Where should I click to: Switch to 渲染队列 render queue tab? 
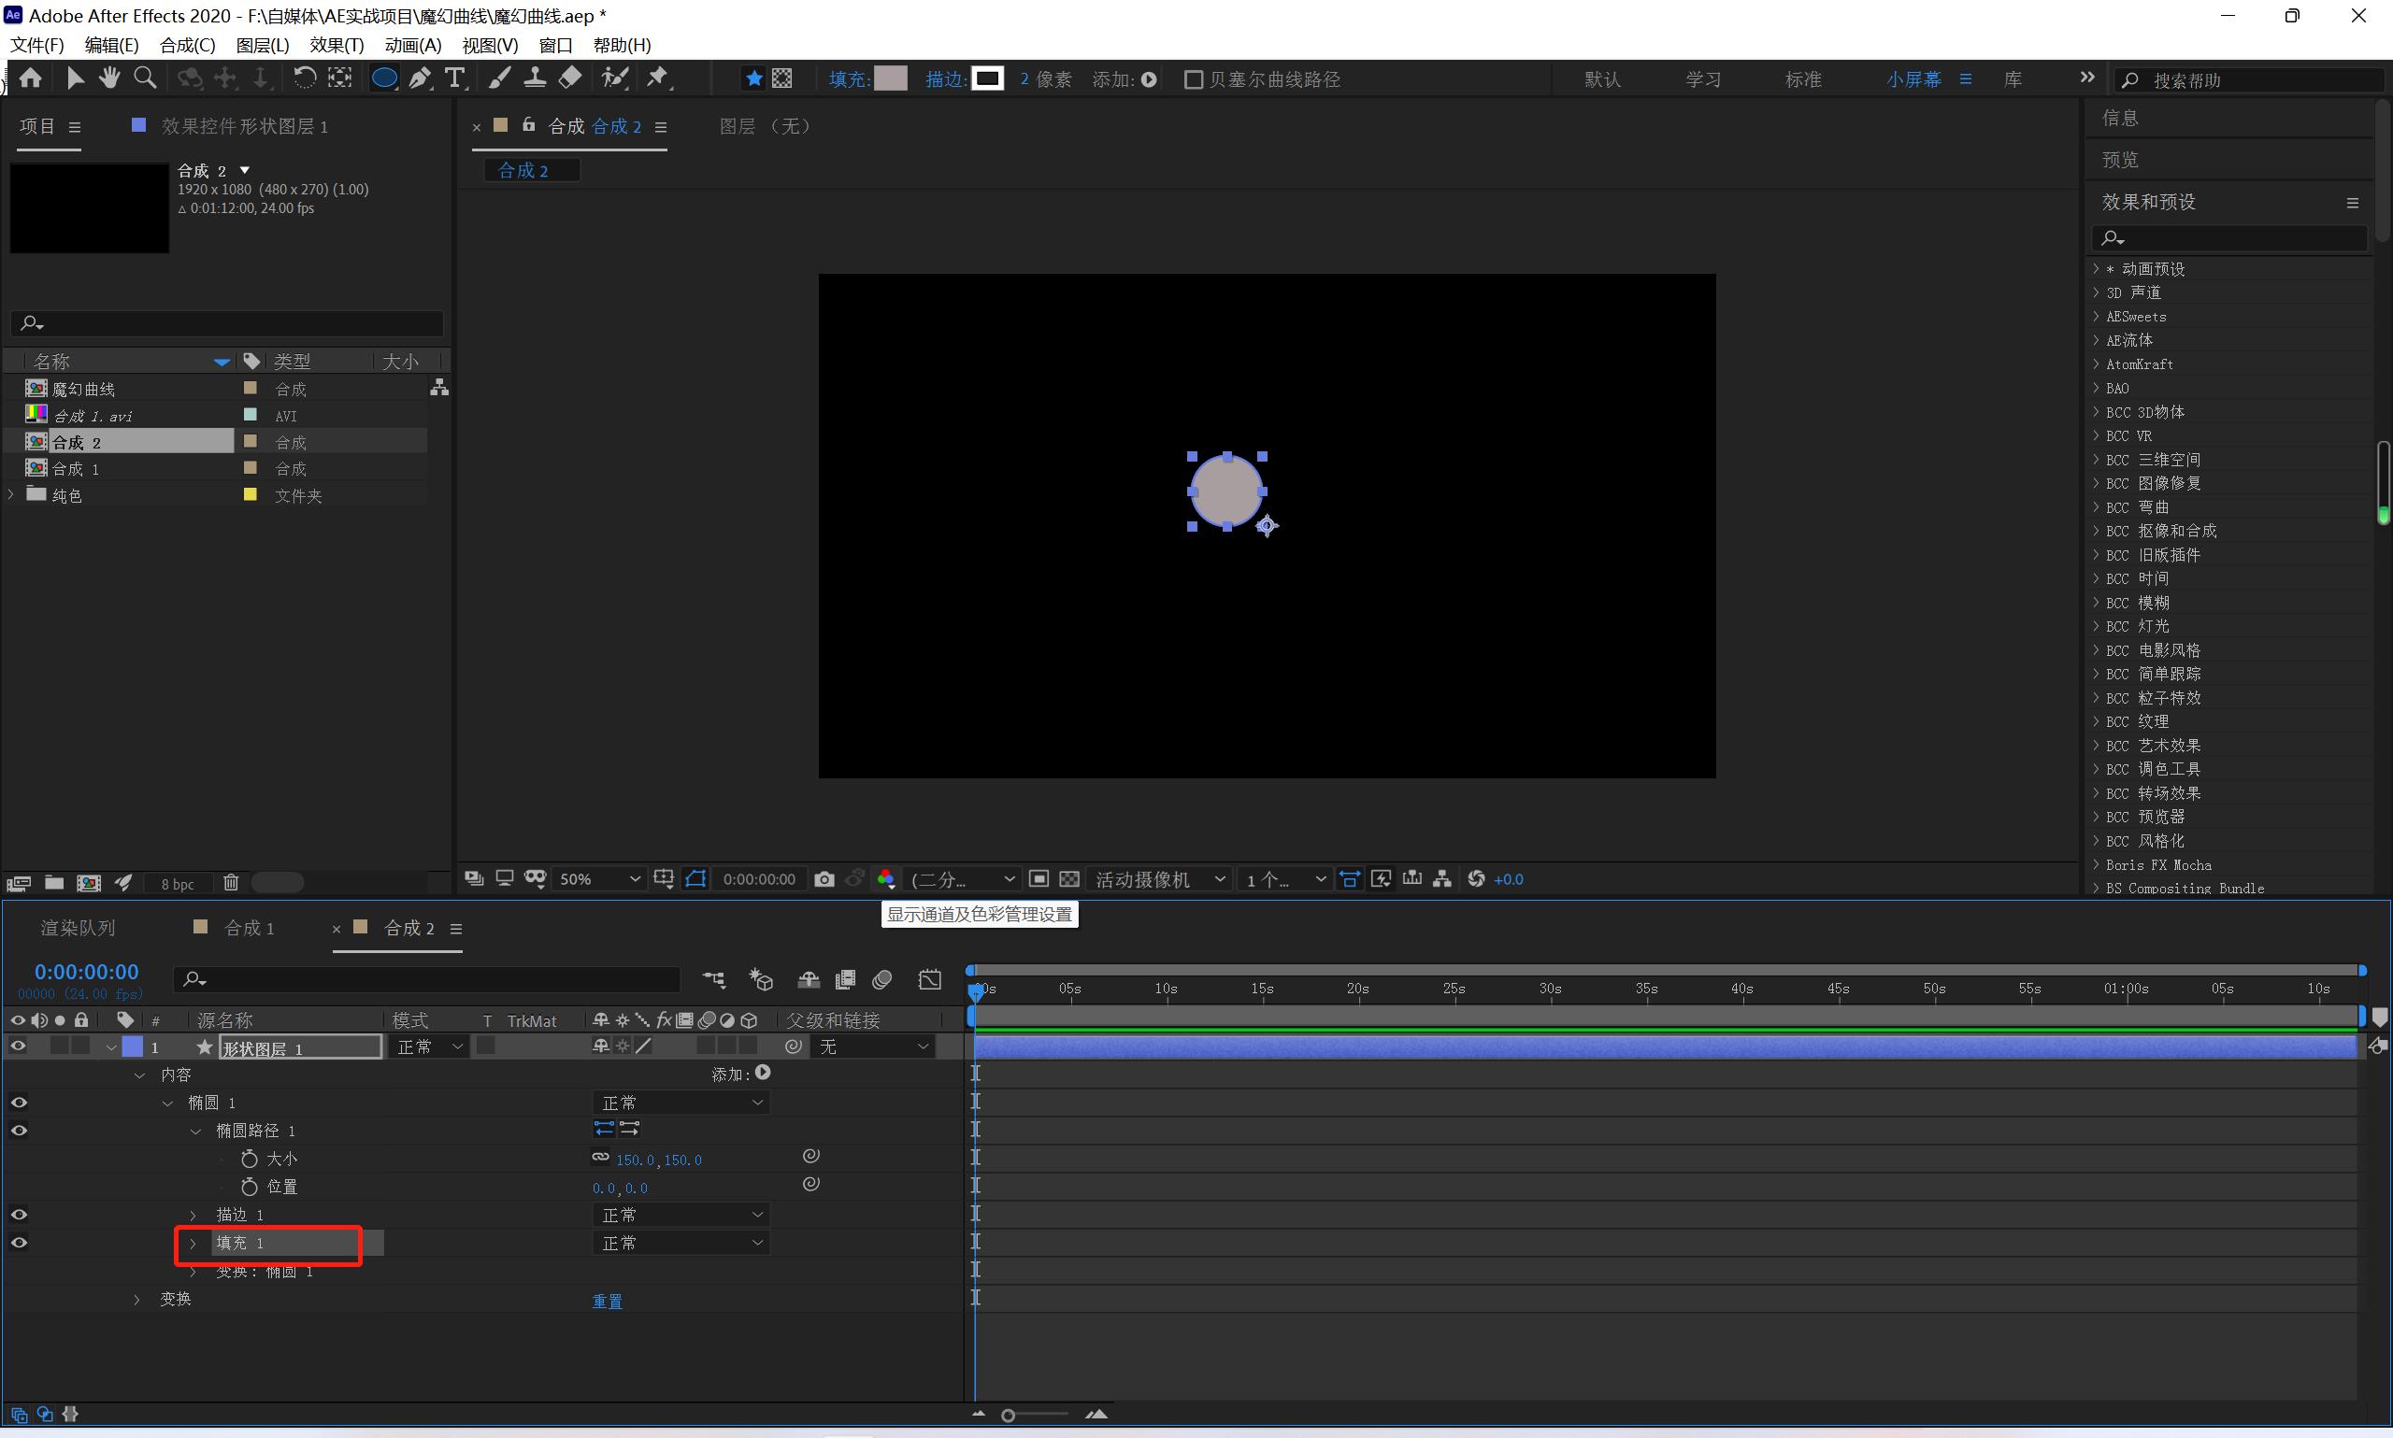pyautogui.click(x=78, y=929)
